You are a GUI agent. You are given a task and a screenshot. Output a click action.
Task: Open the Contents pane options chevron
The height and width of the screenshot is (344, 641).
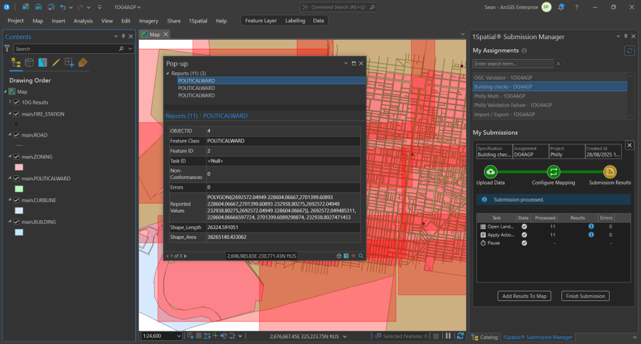(115, 37)
